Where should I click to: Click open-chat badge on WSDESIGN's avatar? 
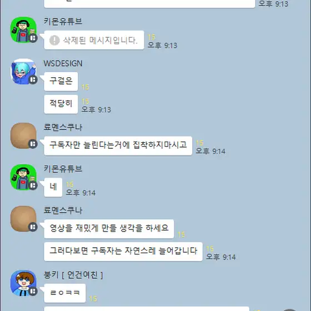point(33,80)
